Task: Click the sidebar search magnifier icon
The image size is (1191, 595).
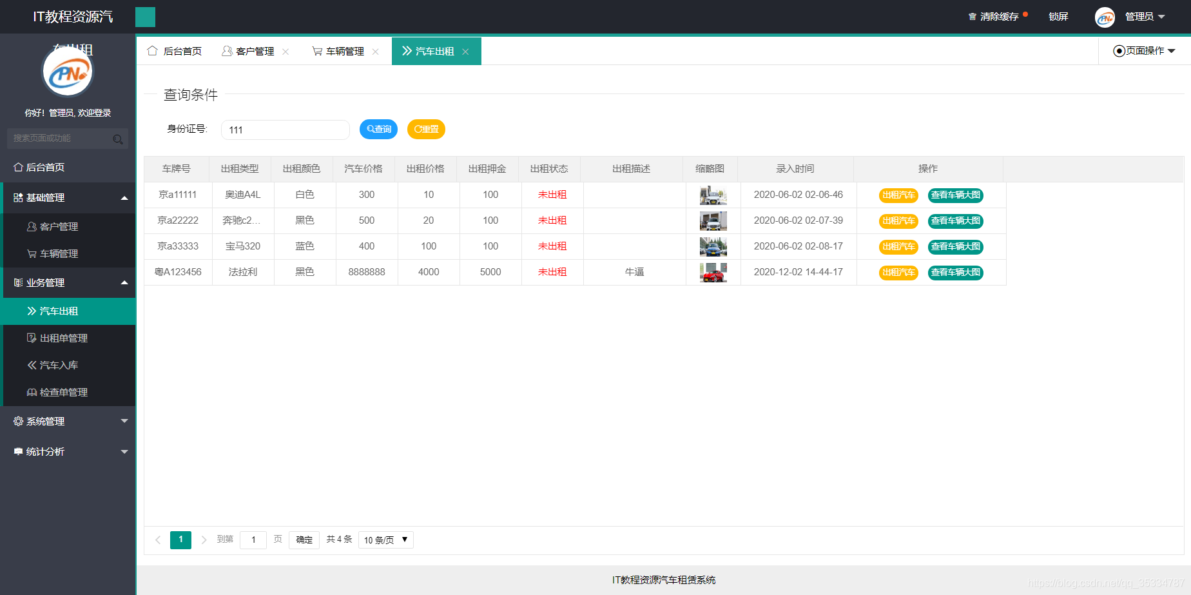Action: [x=118, y=139]
